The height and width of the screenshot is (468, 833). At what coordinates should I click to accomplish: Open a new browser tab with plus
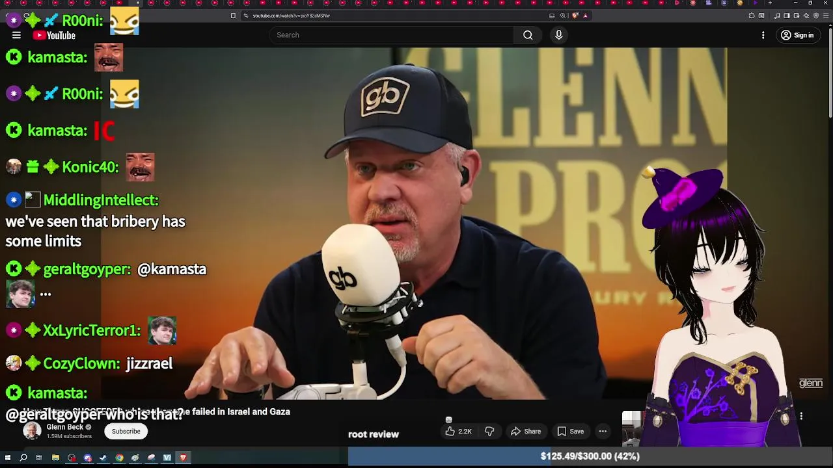pyautogui.click(x=770, y=3)
